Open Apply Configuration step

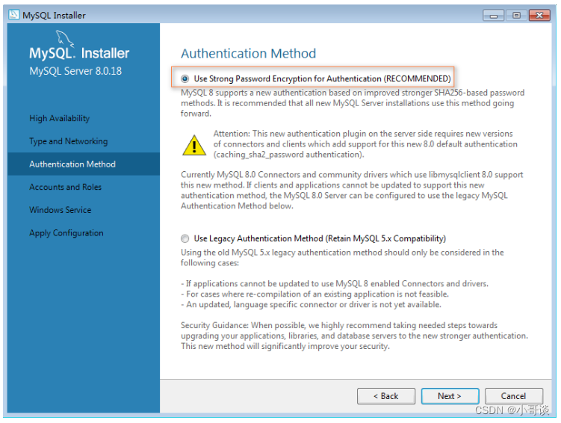click(x=66, y=233)
